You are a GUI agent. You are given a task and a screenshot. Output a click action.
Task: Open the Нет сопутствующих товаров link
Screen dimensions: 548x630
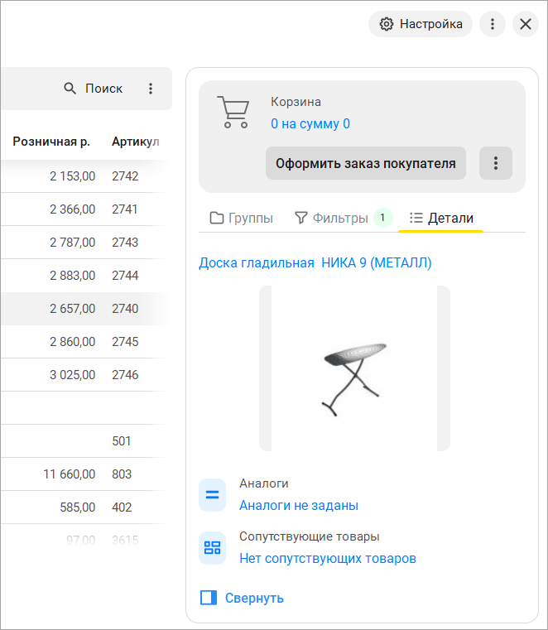tap(327, 558)
